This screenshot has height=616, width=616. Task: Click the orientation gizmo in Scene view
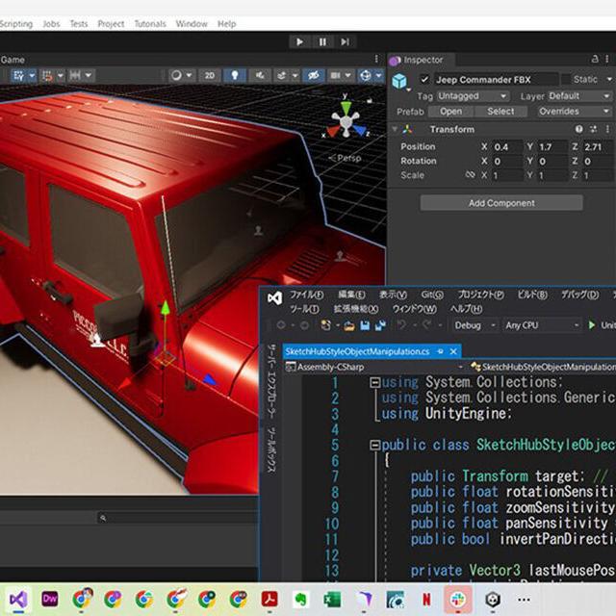pos(345,122)
